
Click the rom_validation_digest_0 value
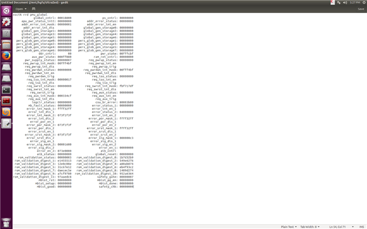[x=126, y=157]
